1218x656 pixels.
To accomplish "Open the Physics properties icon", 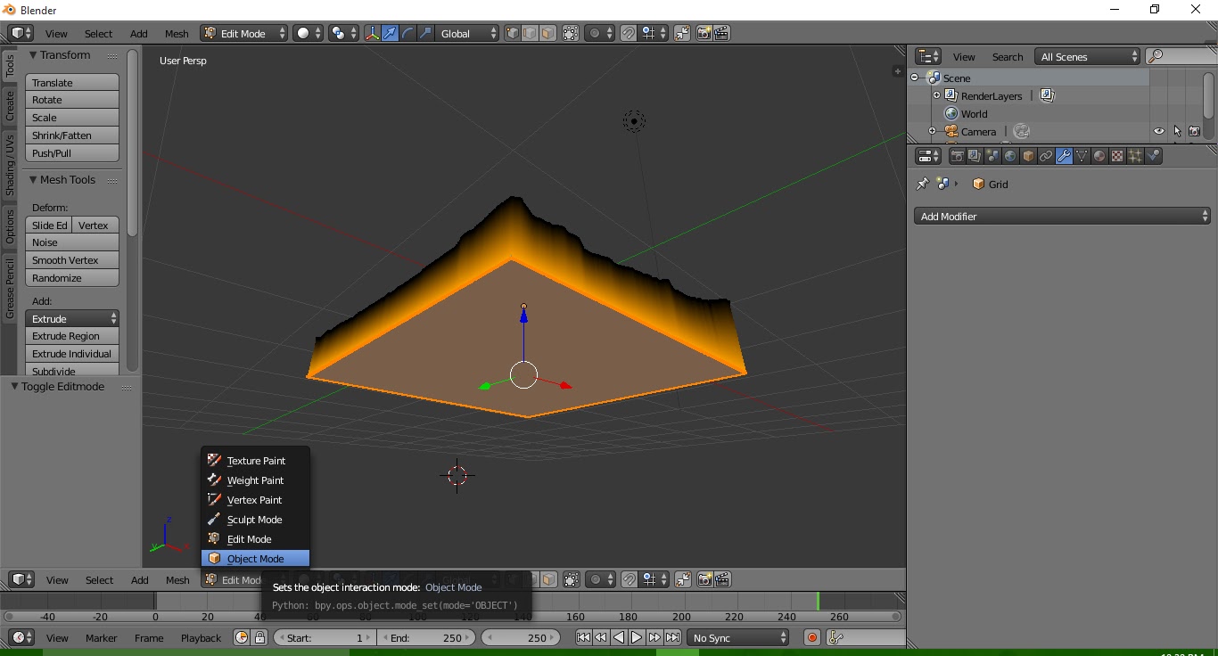I will (x=1153, y=156).
